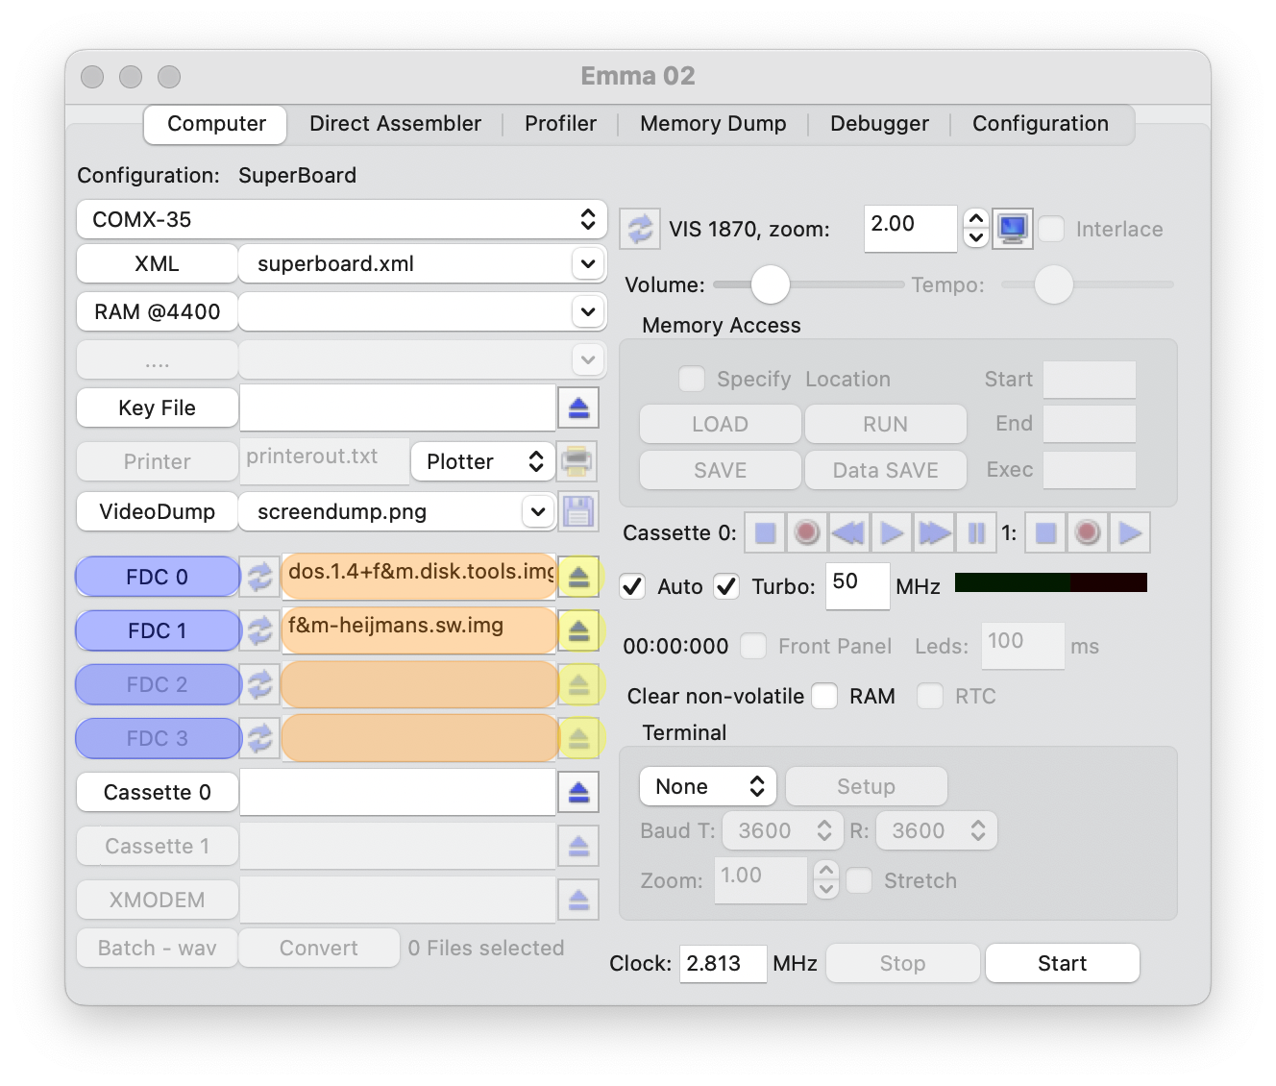Viewport: 1276px width, 1086px height.
Task: Expand the superboard.xml file dropdown
Action: point(587,263)
